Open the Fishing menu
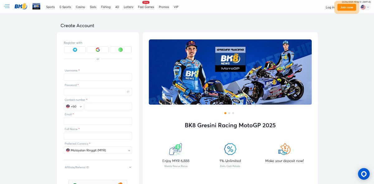374x184 pixels. point(106,7)
